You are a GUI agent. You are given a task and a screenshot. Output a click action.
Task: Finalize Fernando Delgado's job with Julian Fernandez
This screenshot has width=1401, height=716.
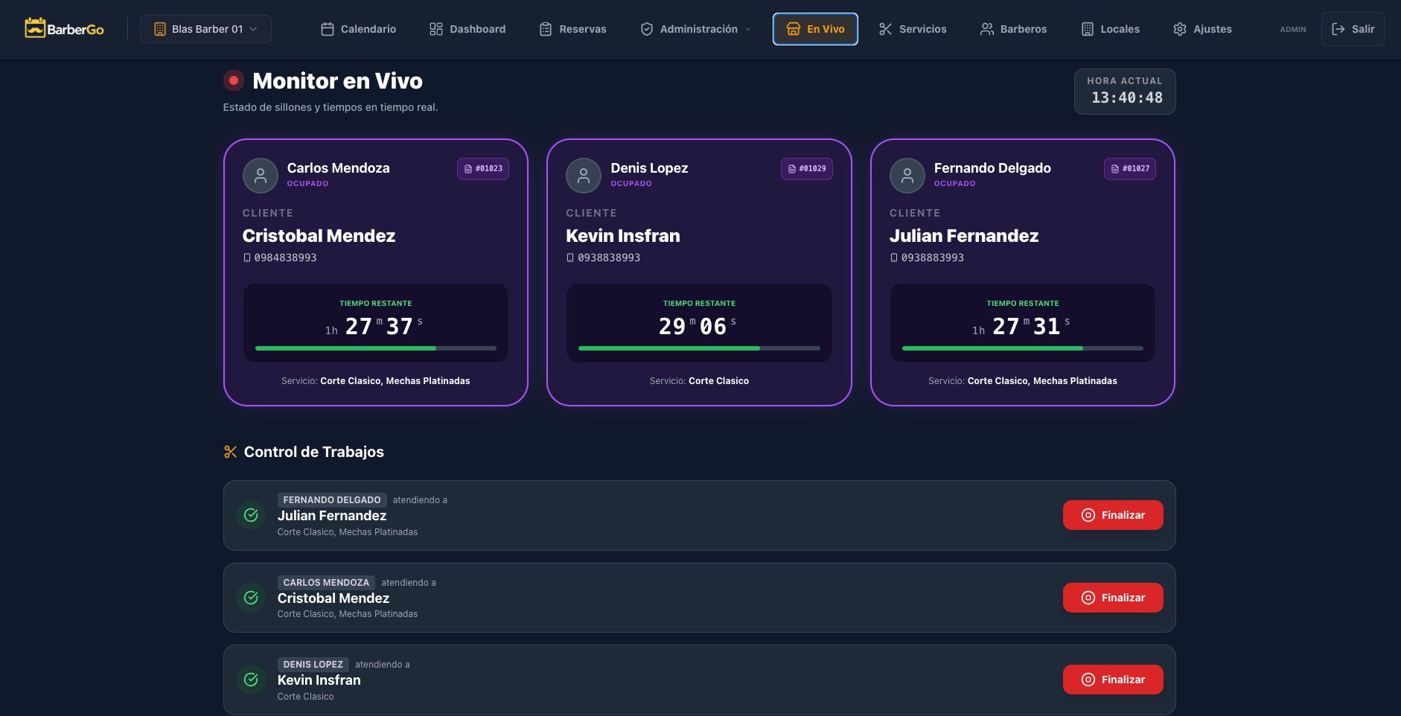pos(1112,515)
